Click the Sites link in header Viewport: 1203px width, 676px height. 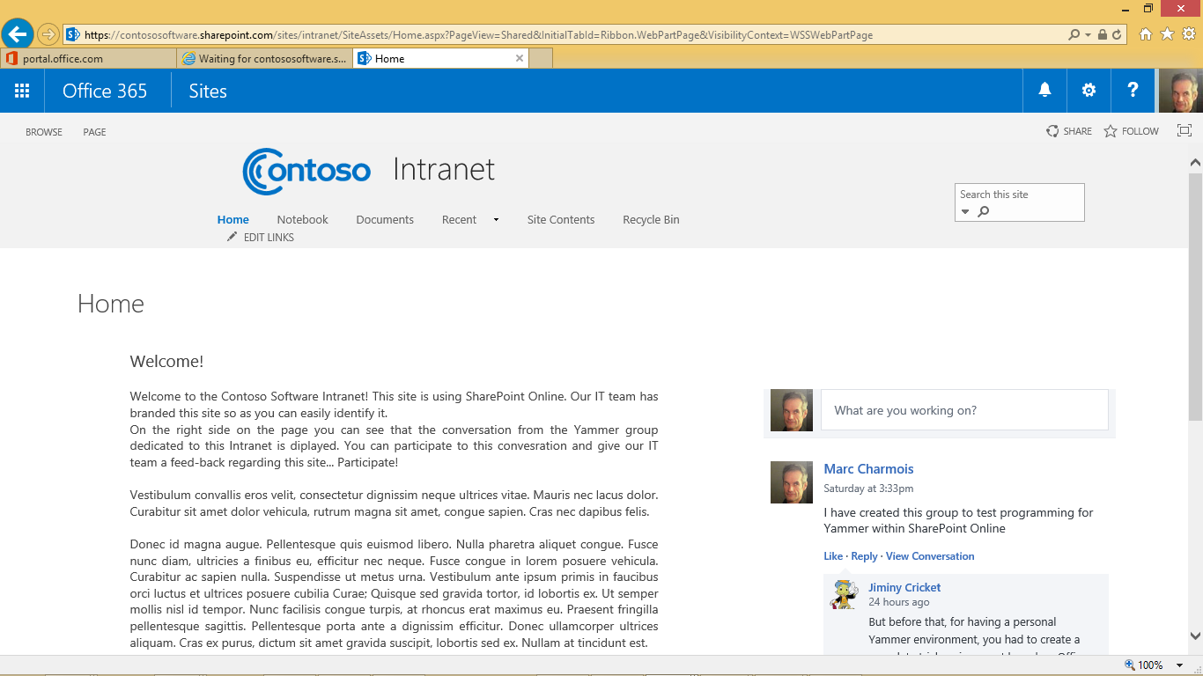tap(208, 91)
